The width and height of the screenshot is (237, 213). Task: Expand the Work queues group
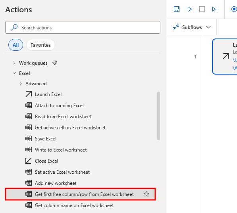[14, 63]
